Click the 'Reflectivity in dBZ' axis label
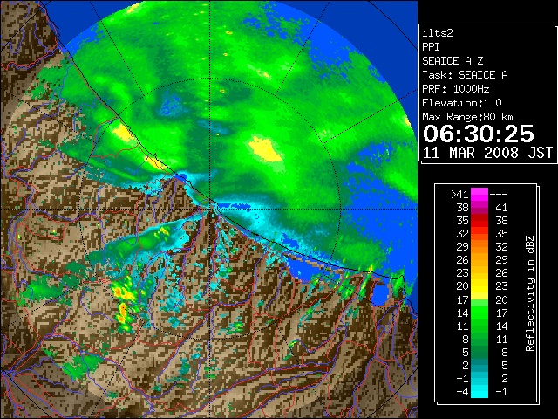 click(x=529, y=293)
